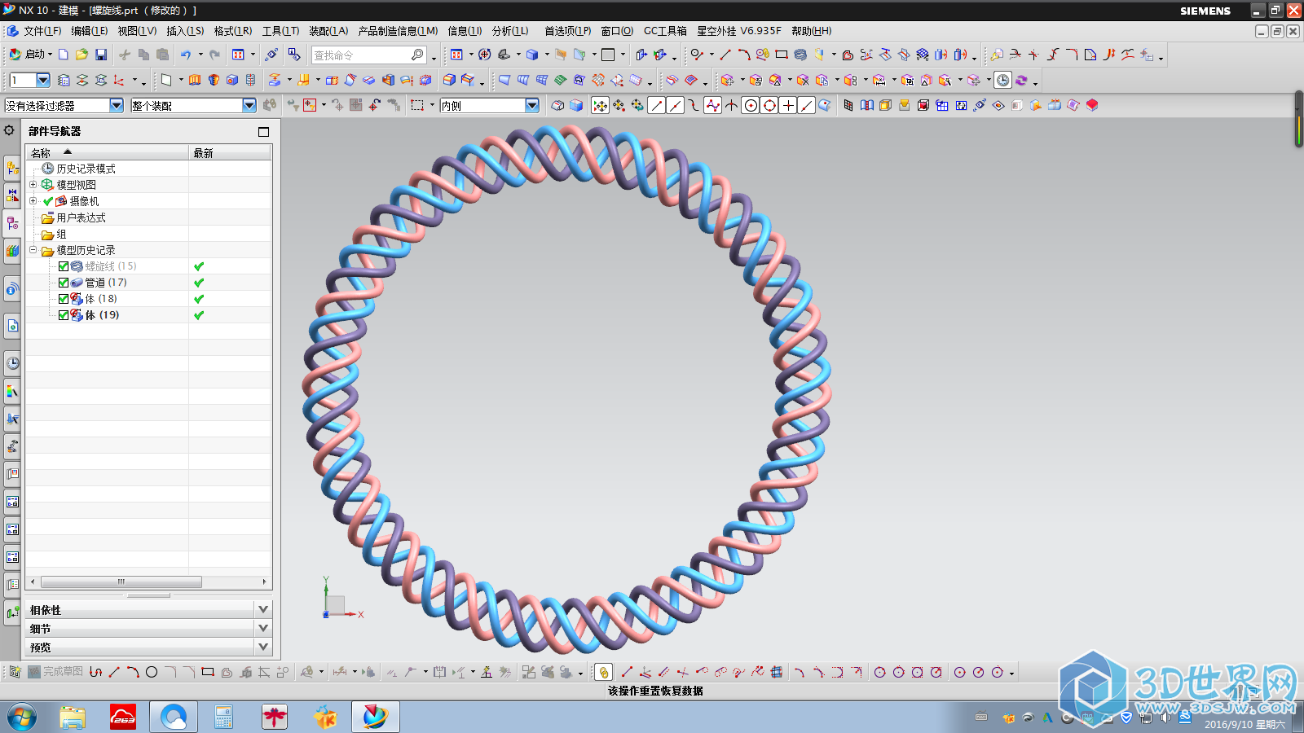Open the 插入(S) menu
Image resolution: width=1304 pixels, height=733 pixels.
click(185, 31)
